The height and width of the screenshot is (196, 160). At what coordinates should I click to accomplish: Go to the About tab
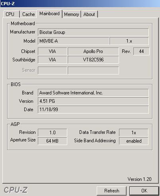[89, 14]
